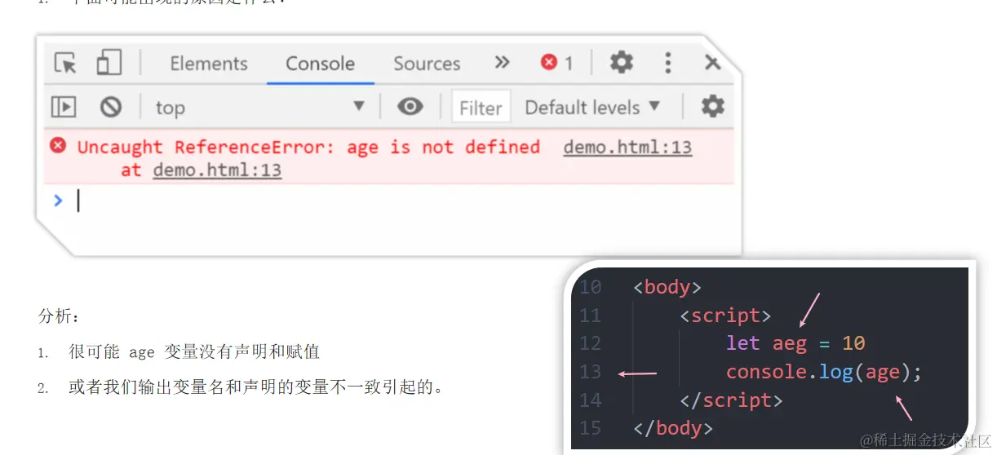Click the closing </body> tag

[x=673, y=427]
